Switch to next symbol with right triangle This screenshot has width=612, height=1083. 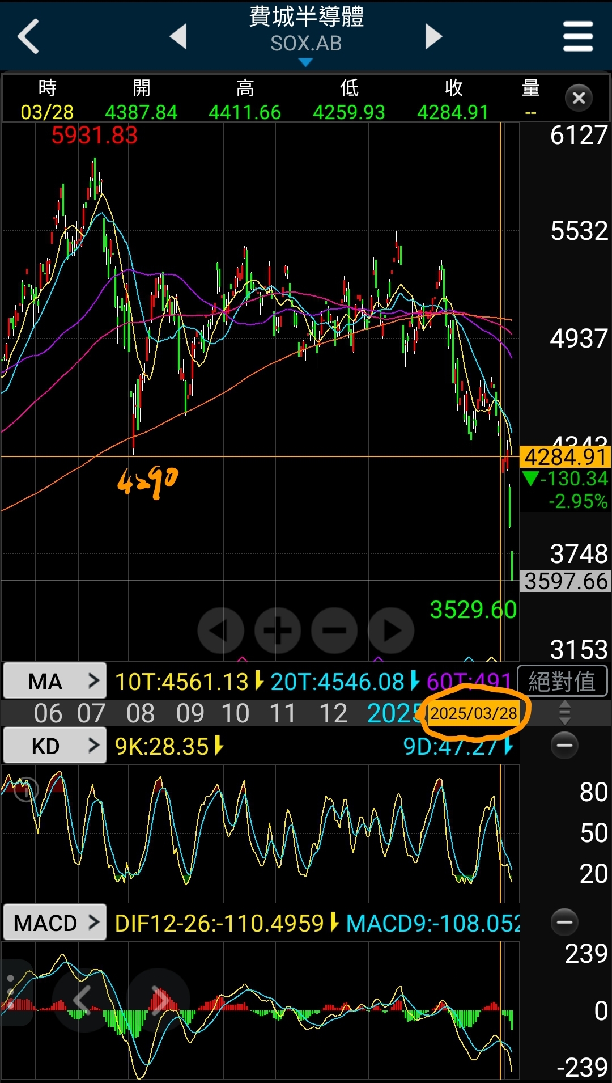pos(433,36)
